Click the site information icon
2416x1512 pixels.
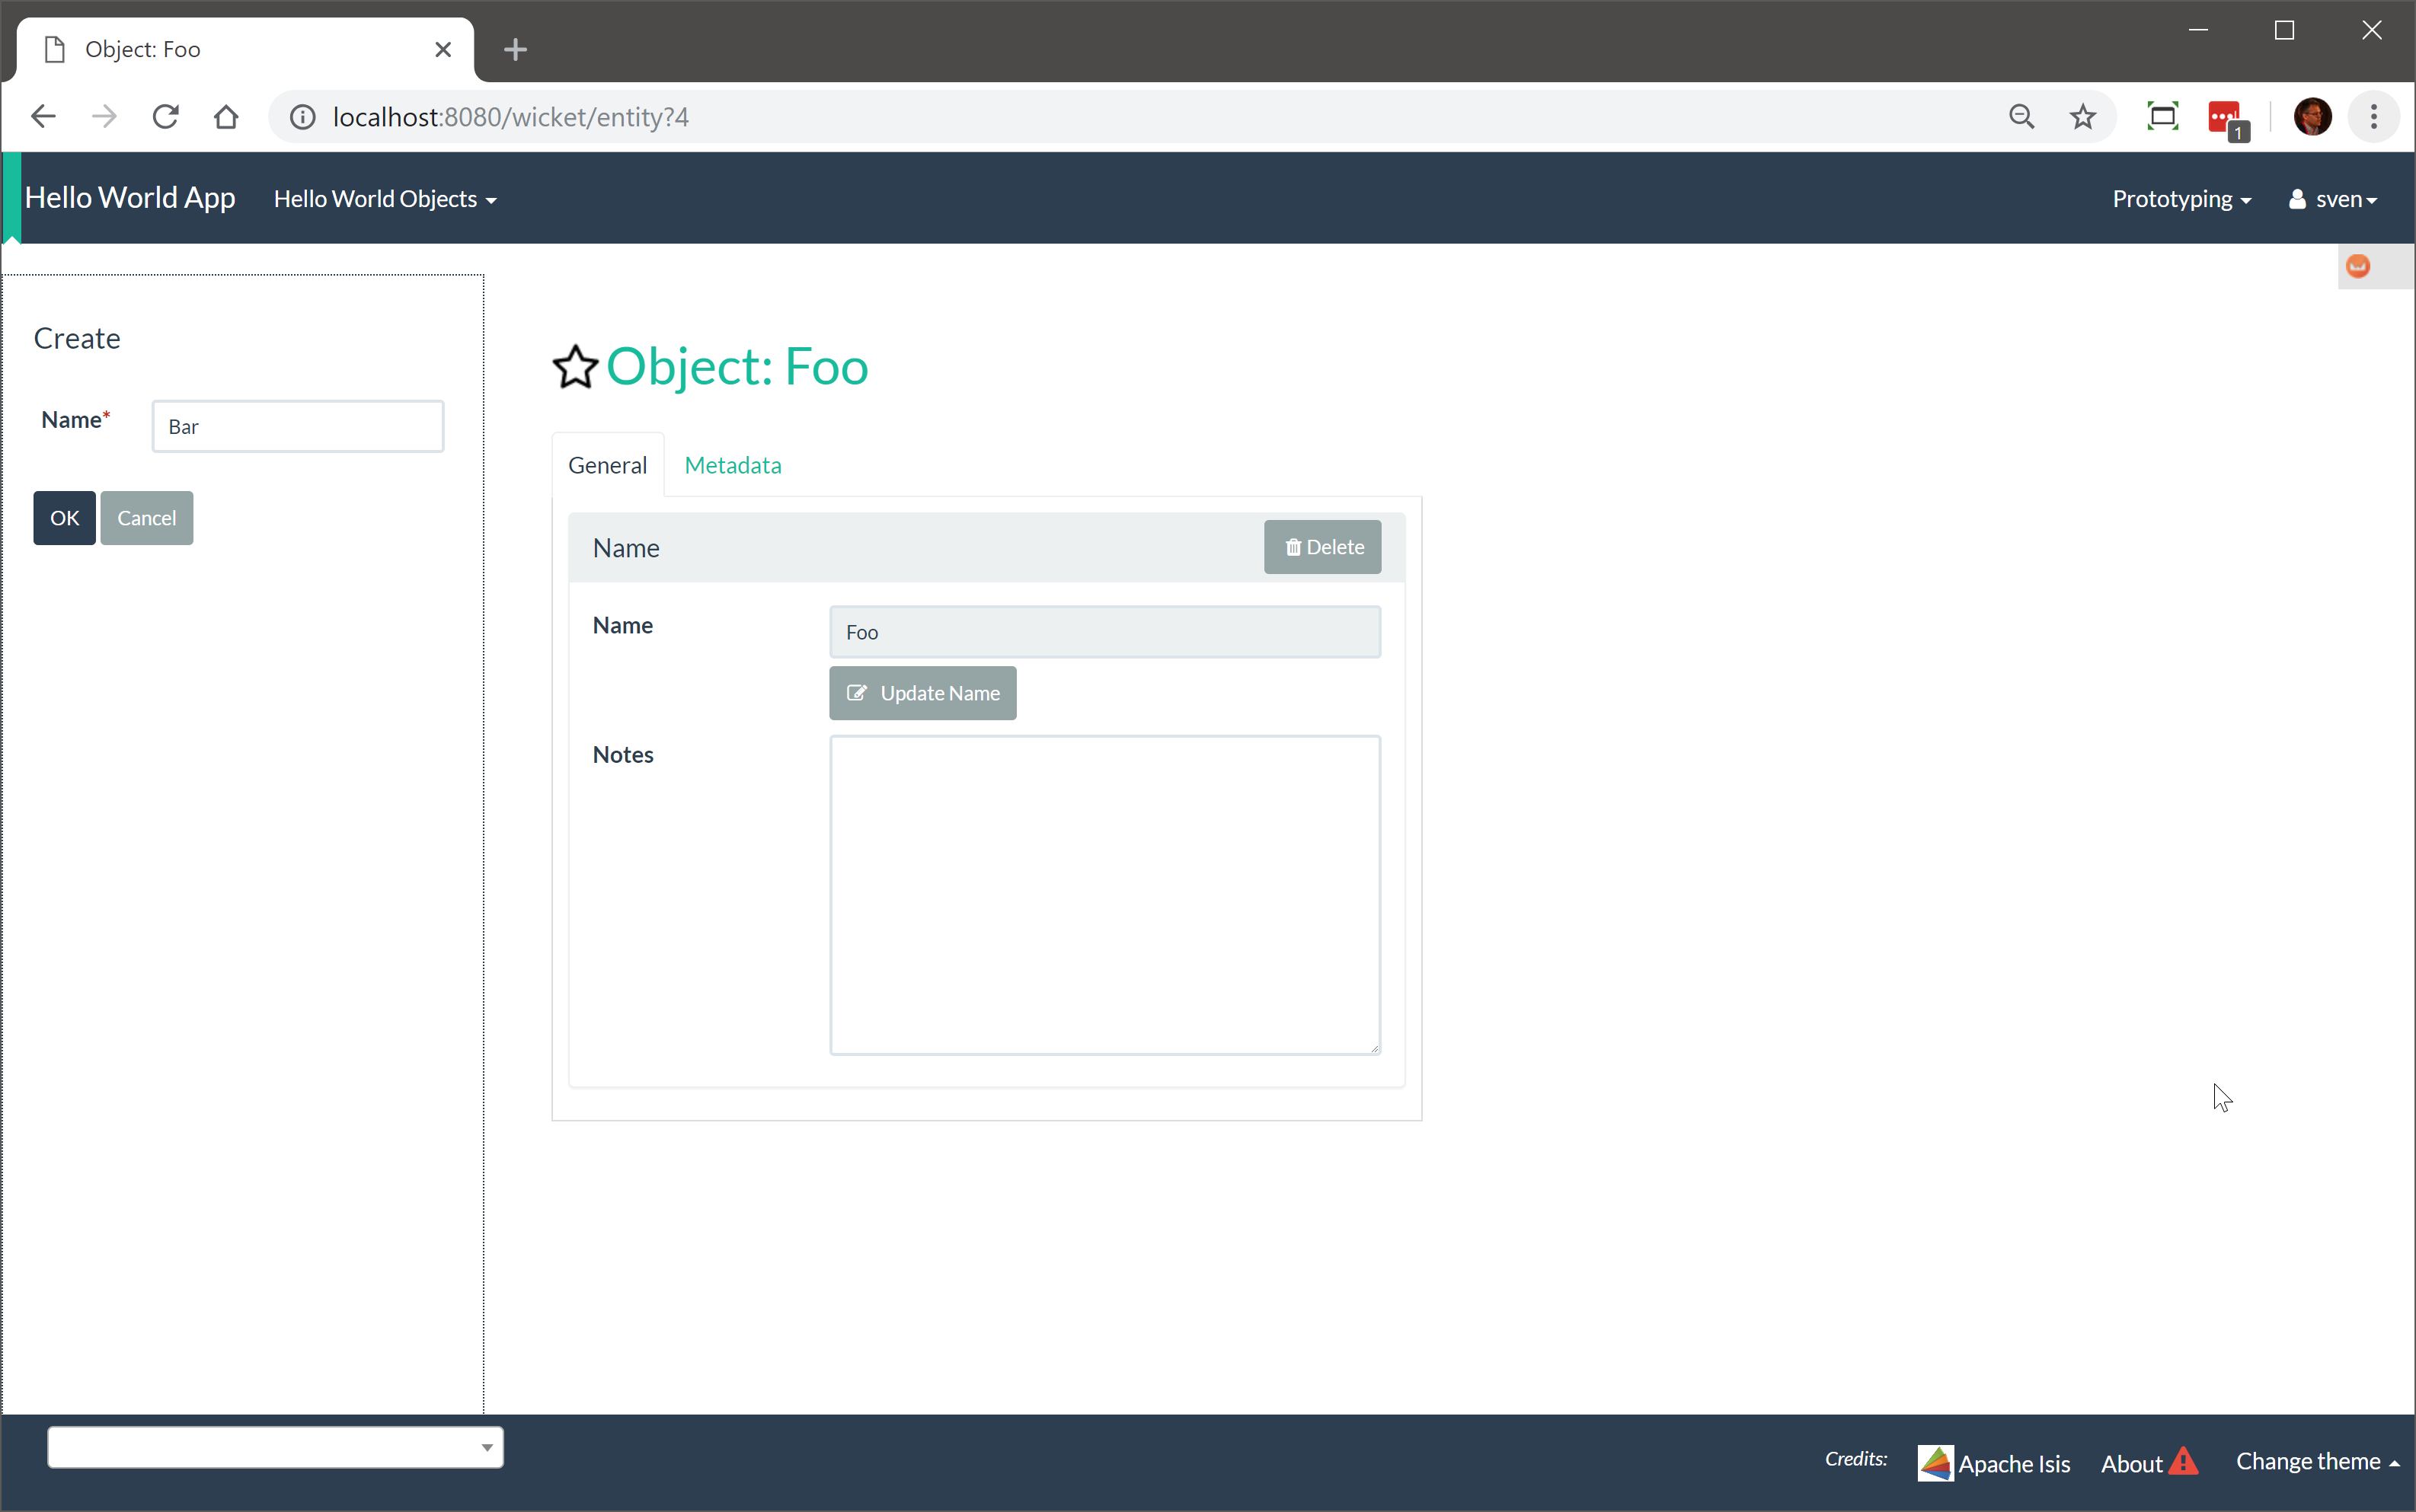click(303, 117)
